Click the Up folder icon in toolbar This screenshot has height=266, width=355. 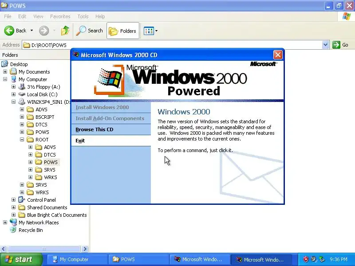pyautogui.click(x=65, y=31)
